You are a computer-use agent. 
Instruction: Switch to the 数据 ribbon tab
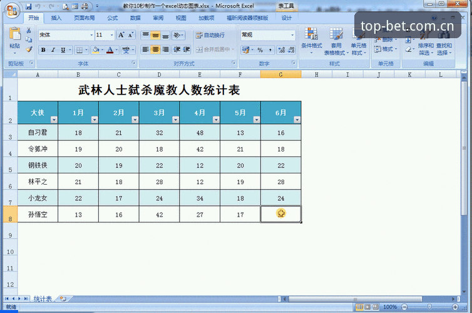tap(135, 18)
